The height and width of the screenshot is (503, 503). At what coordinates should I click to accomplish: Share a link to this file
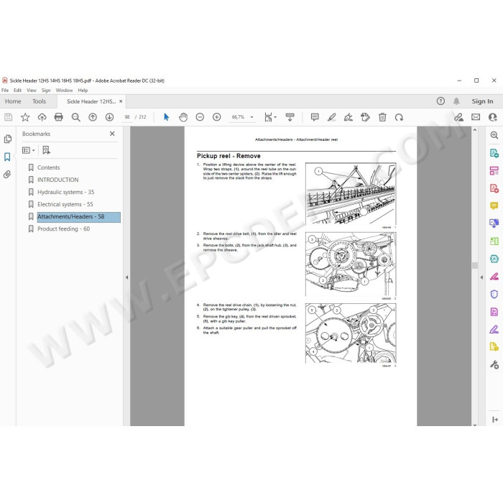[x=459, y=117]
